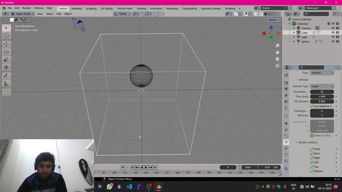Open WhatsApp from the taskbar

click(x=110, y=187)
